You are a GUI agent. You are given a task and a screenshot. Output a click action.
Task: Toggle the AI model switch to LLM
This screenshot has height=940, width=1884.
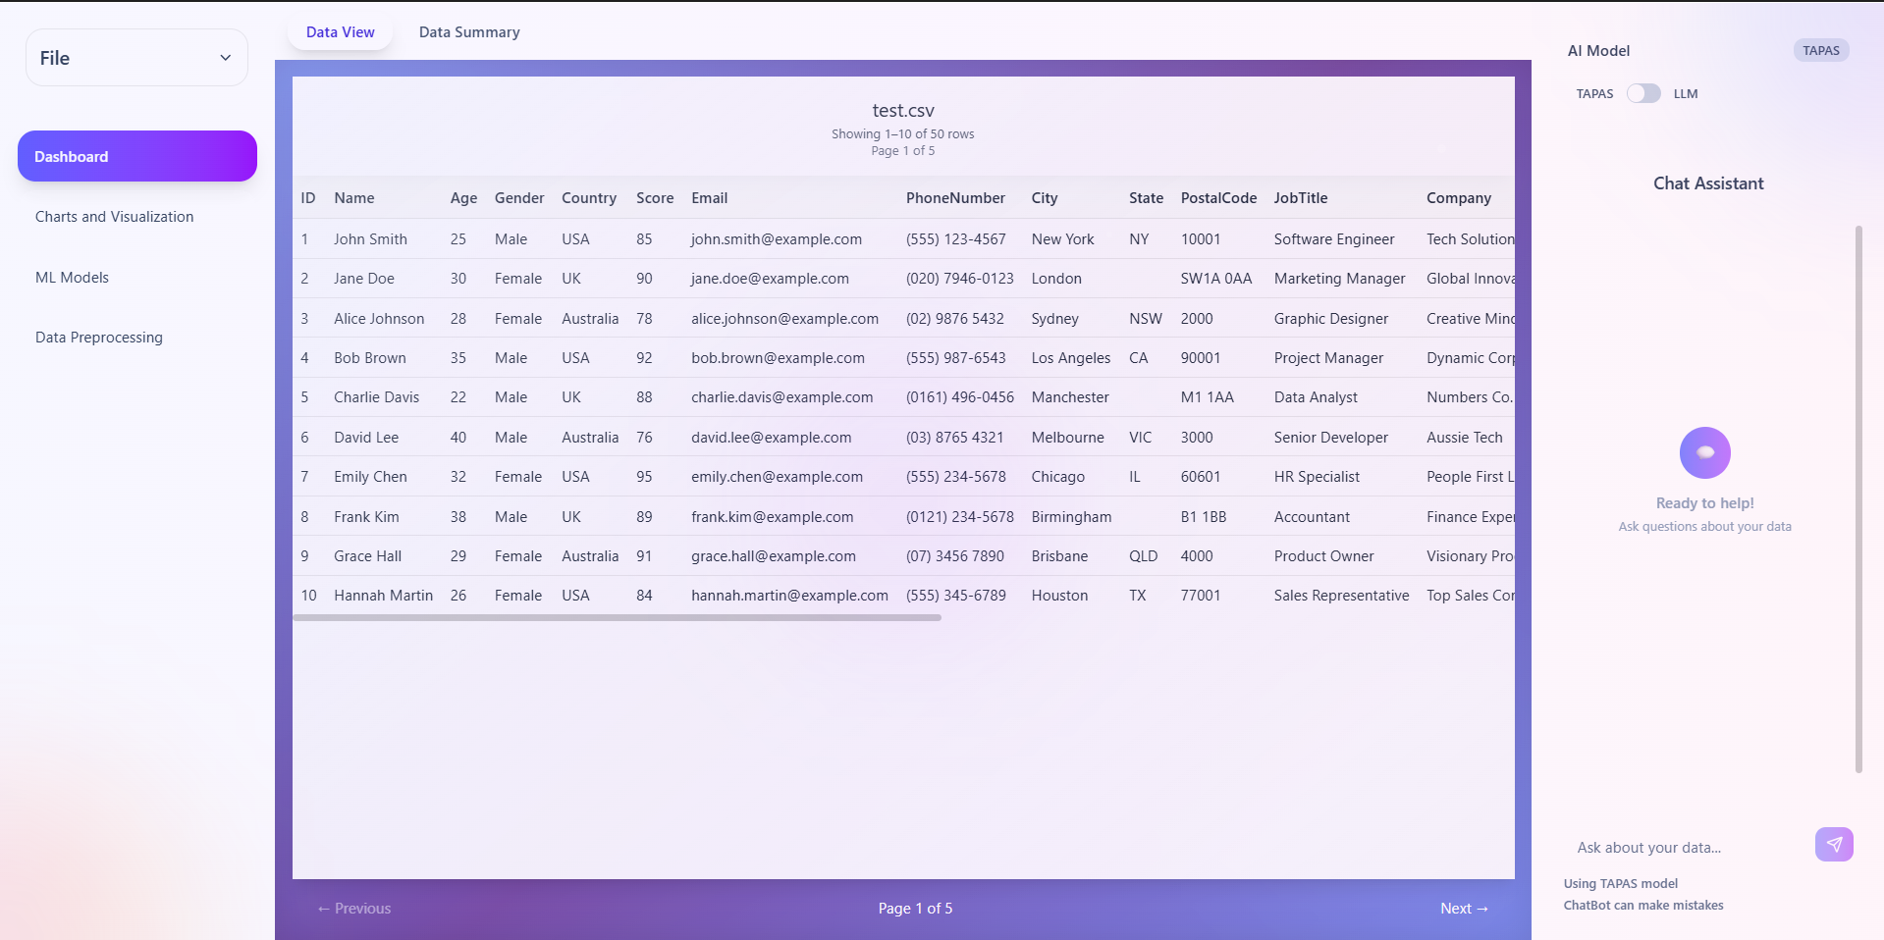point(1642,93)
